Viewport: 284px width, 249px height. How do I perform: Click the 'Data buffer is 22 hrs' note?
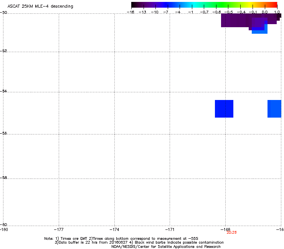click(x=139, y=242)
